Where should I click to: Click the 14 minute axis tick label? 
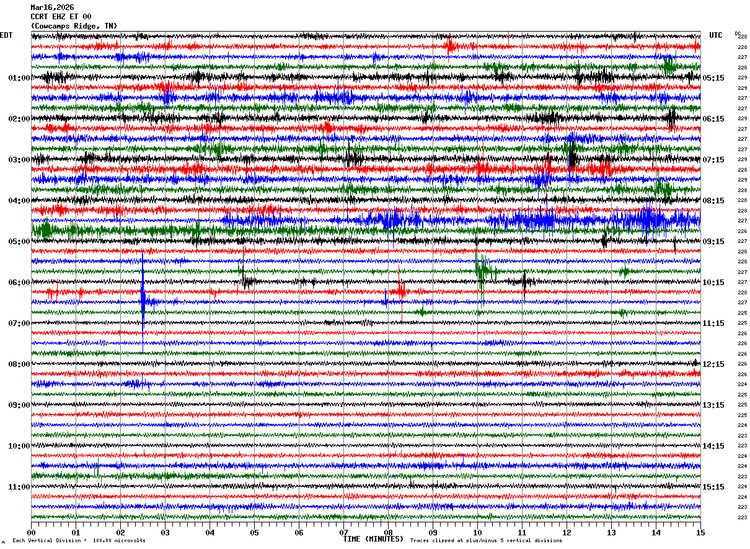[656, 532]
